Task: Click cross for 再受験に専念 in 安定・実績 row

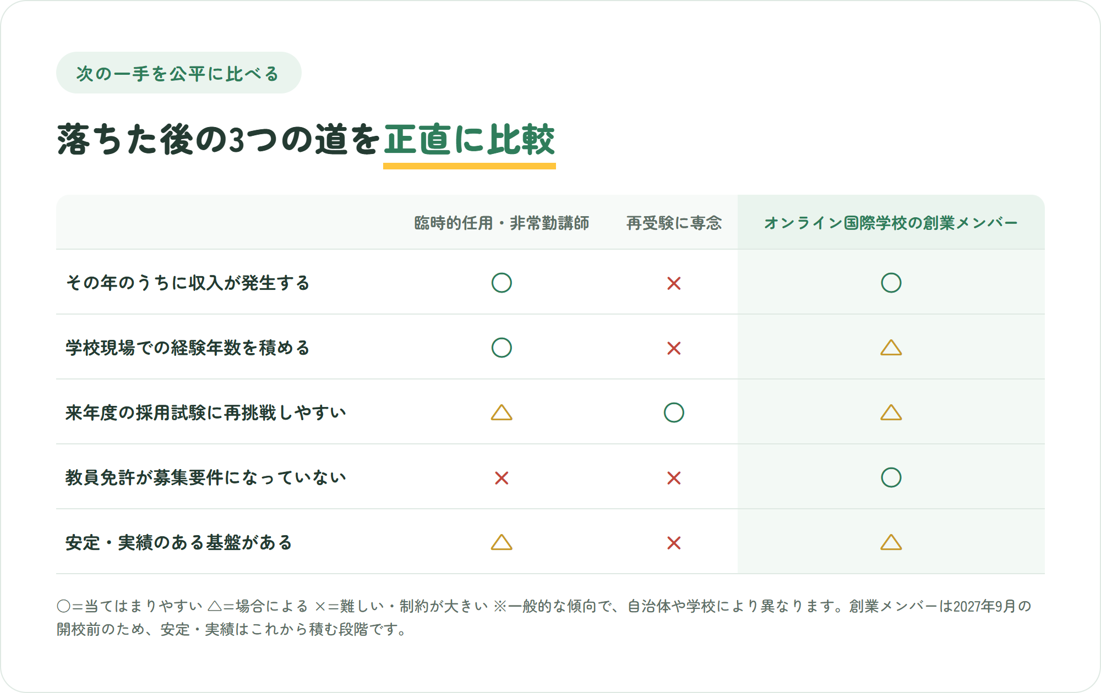Action: coord(674,543)
